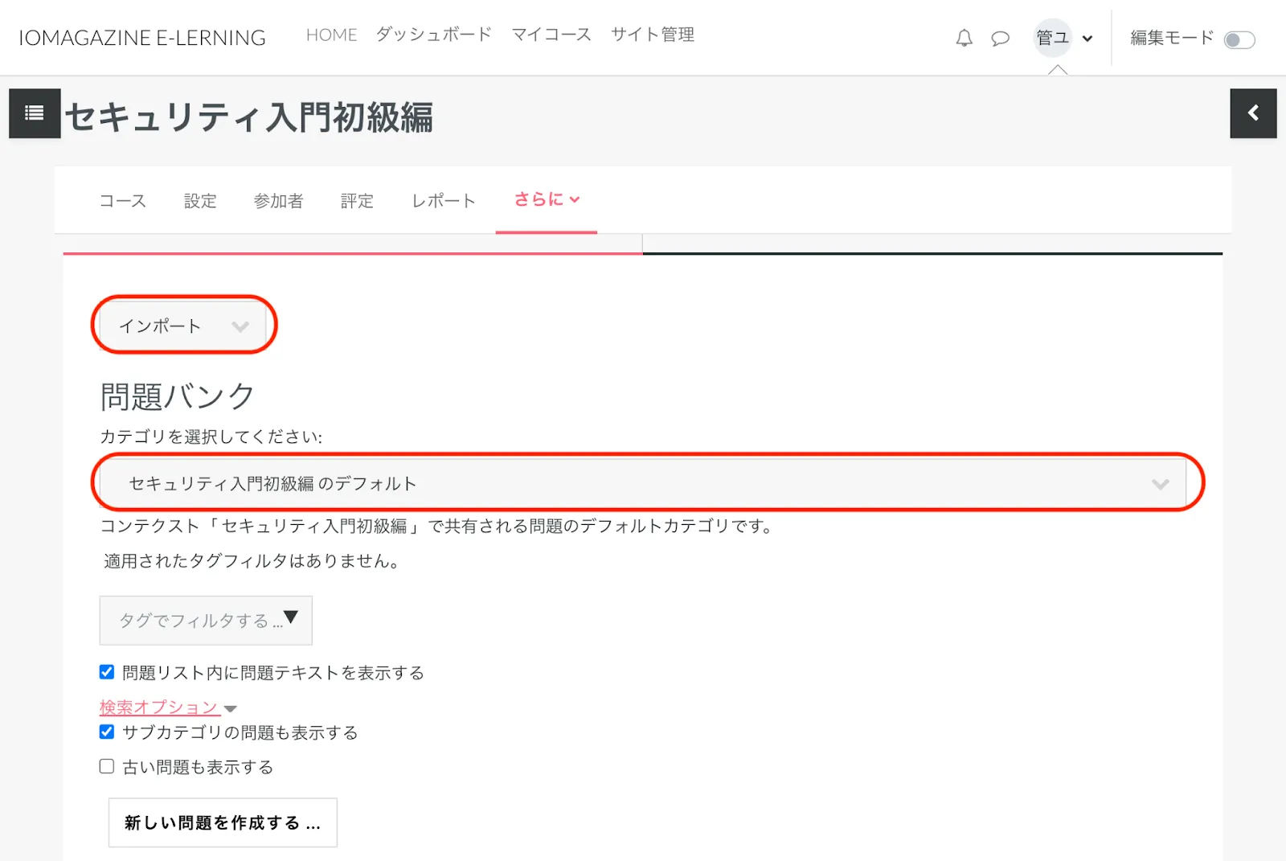Switch to the 参加者 tab

tap(278, 201)
